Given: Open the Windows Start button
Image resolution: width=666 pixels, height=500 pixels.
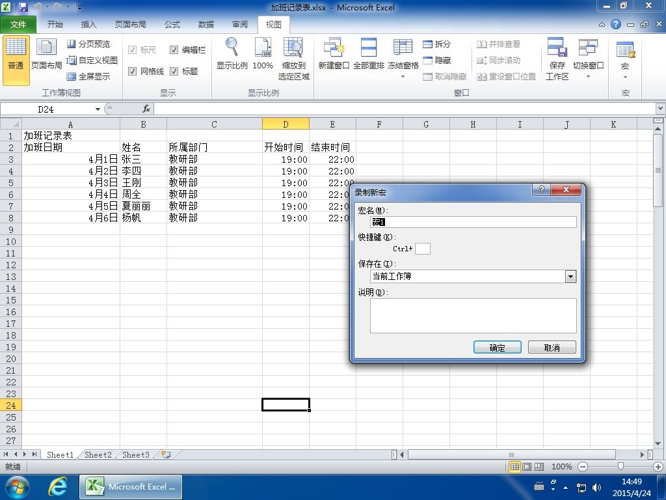Looking at the screenshot, I should click(16, 487).
